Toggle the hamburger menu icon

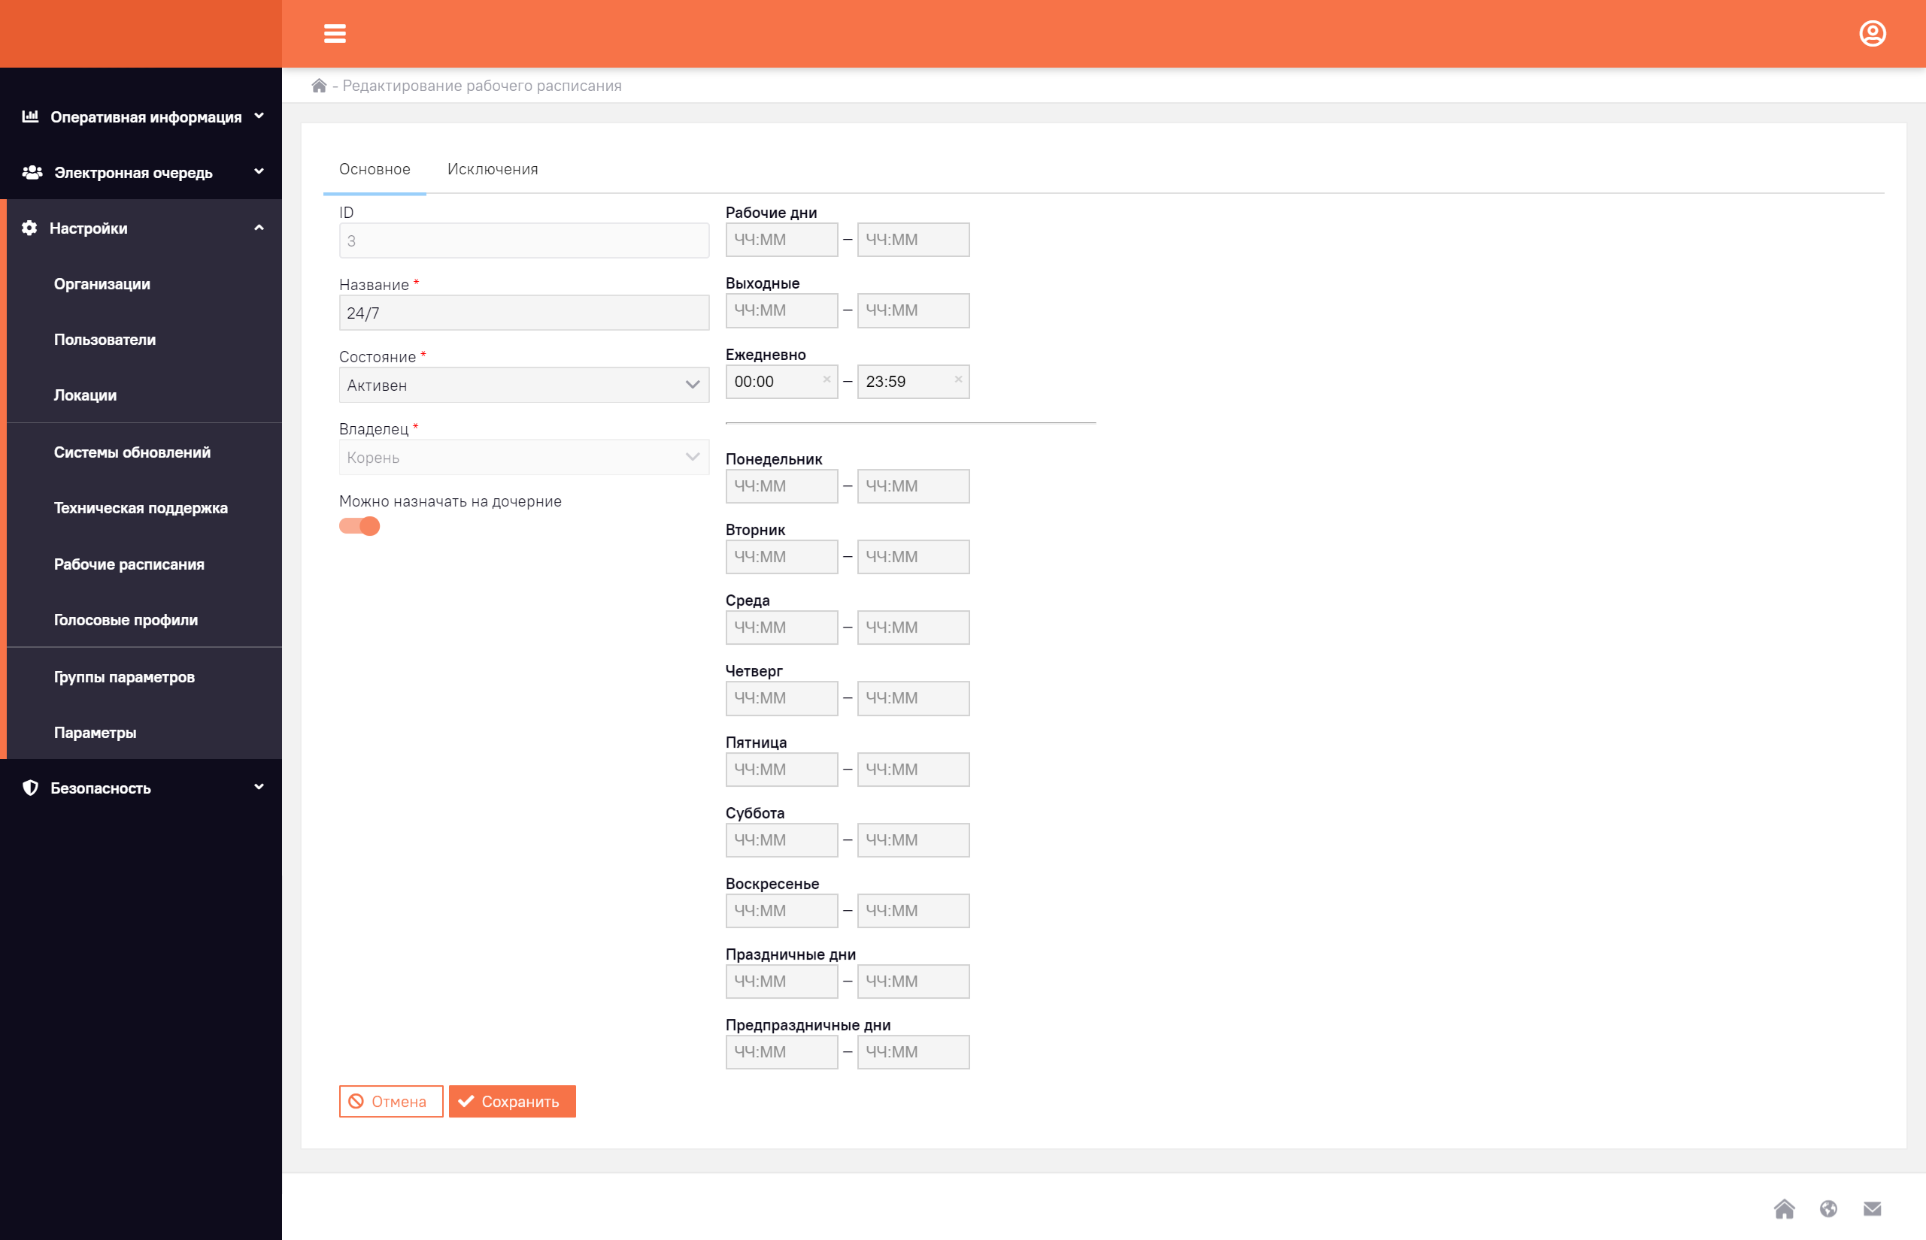click(335, 34)
